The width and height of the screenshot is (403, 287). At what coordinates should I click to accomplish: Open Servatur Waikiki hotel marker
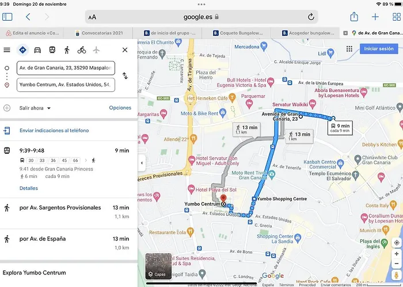pos(312,104)
